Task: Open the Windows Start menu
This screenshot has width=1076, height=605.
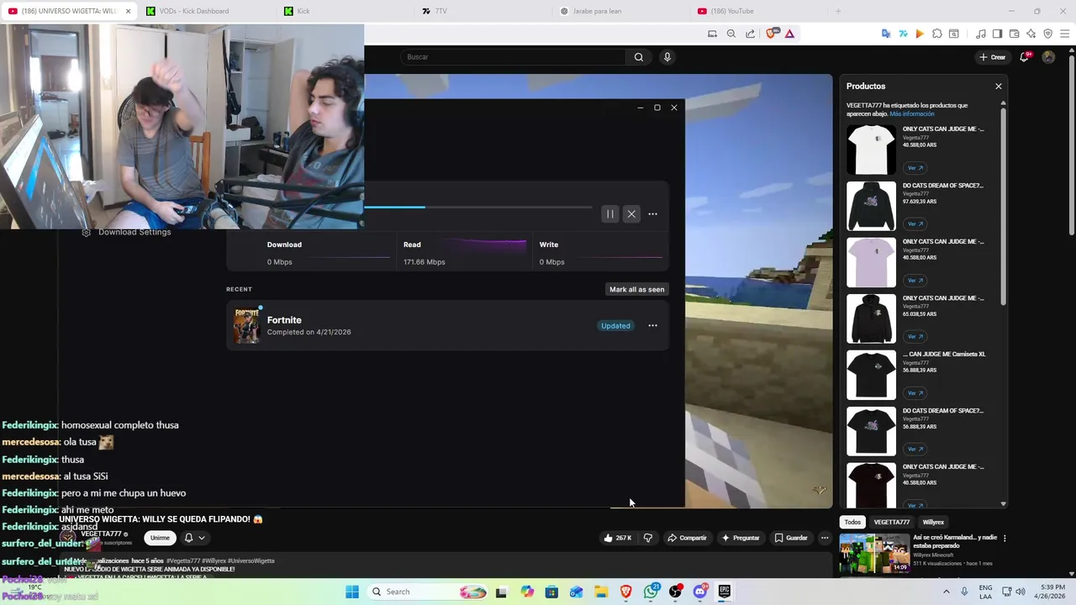Action: coord(352,592)
